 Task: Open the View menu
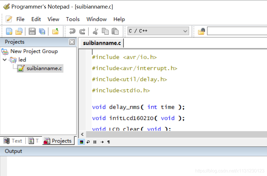(53, 19)
